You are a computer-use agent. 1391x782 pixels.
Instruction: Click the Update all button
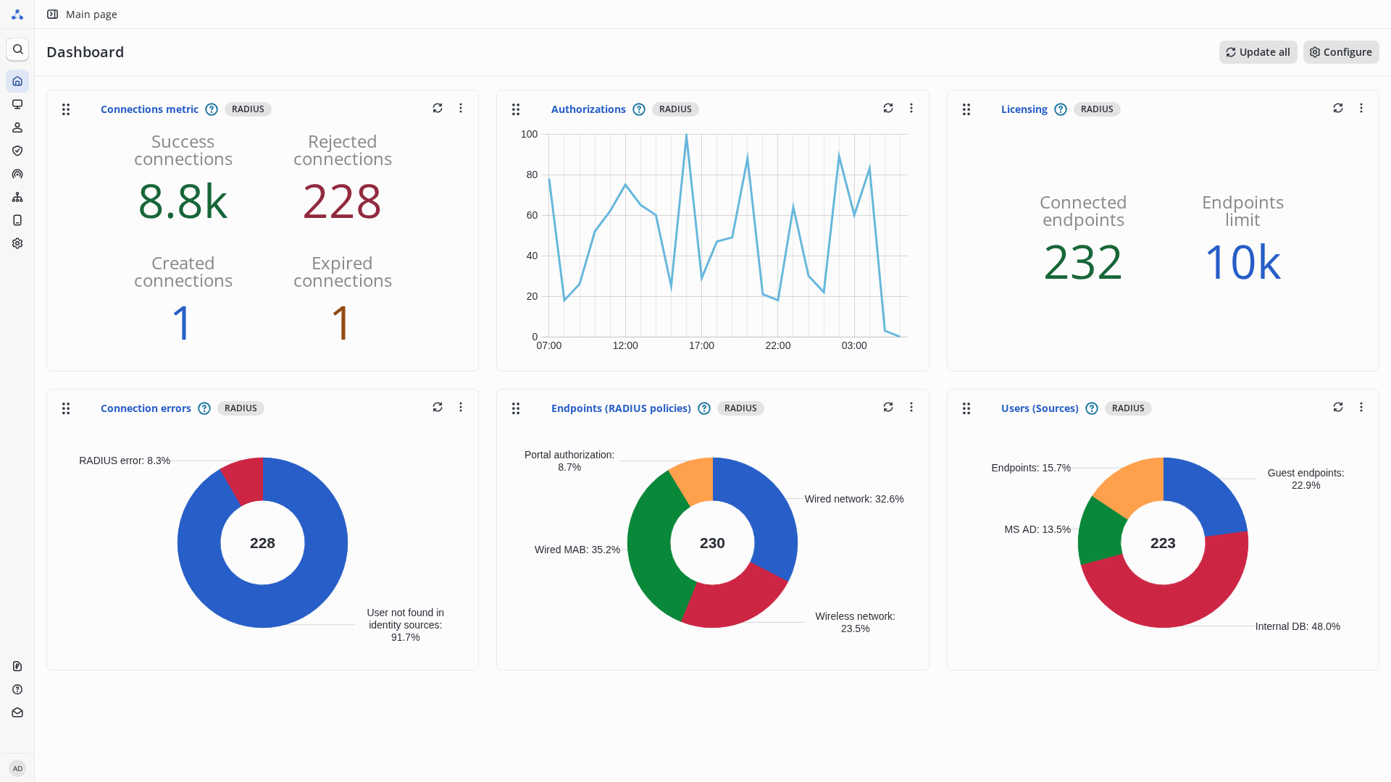[1257, 52]
